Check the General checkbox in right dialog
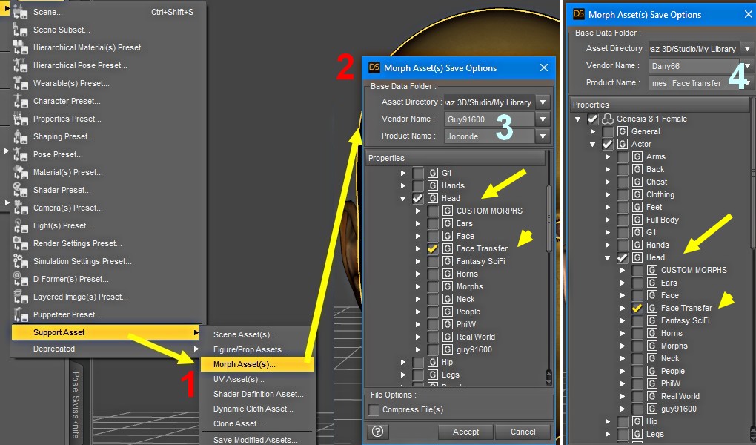Viewport: 756px width, 445px height. [x=608, y=131]
